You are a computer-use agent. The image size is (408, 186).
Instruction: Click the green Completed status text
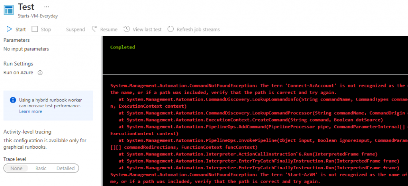(122, 47)
